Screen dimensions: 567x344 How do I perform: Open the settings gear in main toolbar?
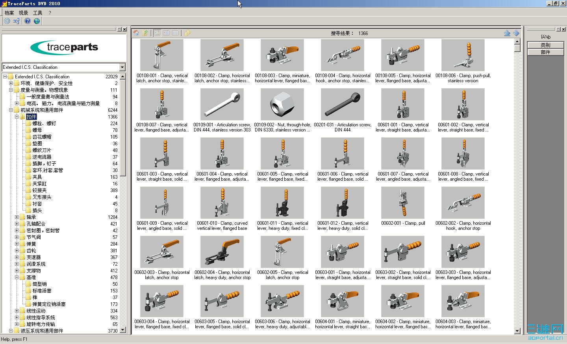point(7,21)
